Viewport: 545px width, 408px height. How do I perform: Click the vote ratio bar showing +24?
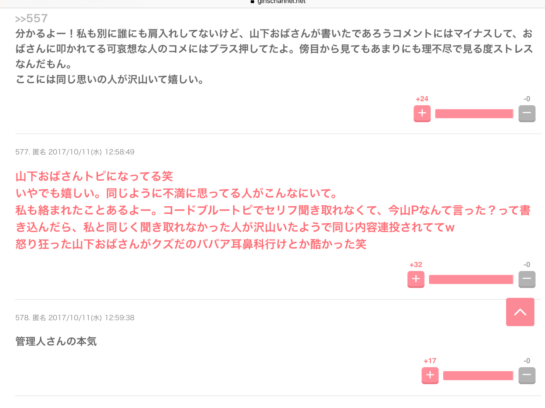pos(474,114)
